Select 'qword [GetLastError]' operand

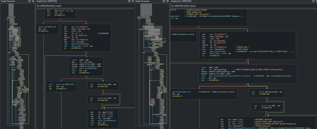pos(181,91)
